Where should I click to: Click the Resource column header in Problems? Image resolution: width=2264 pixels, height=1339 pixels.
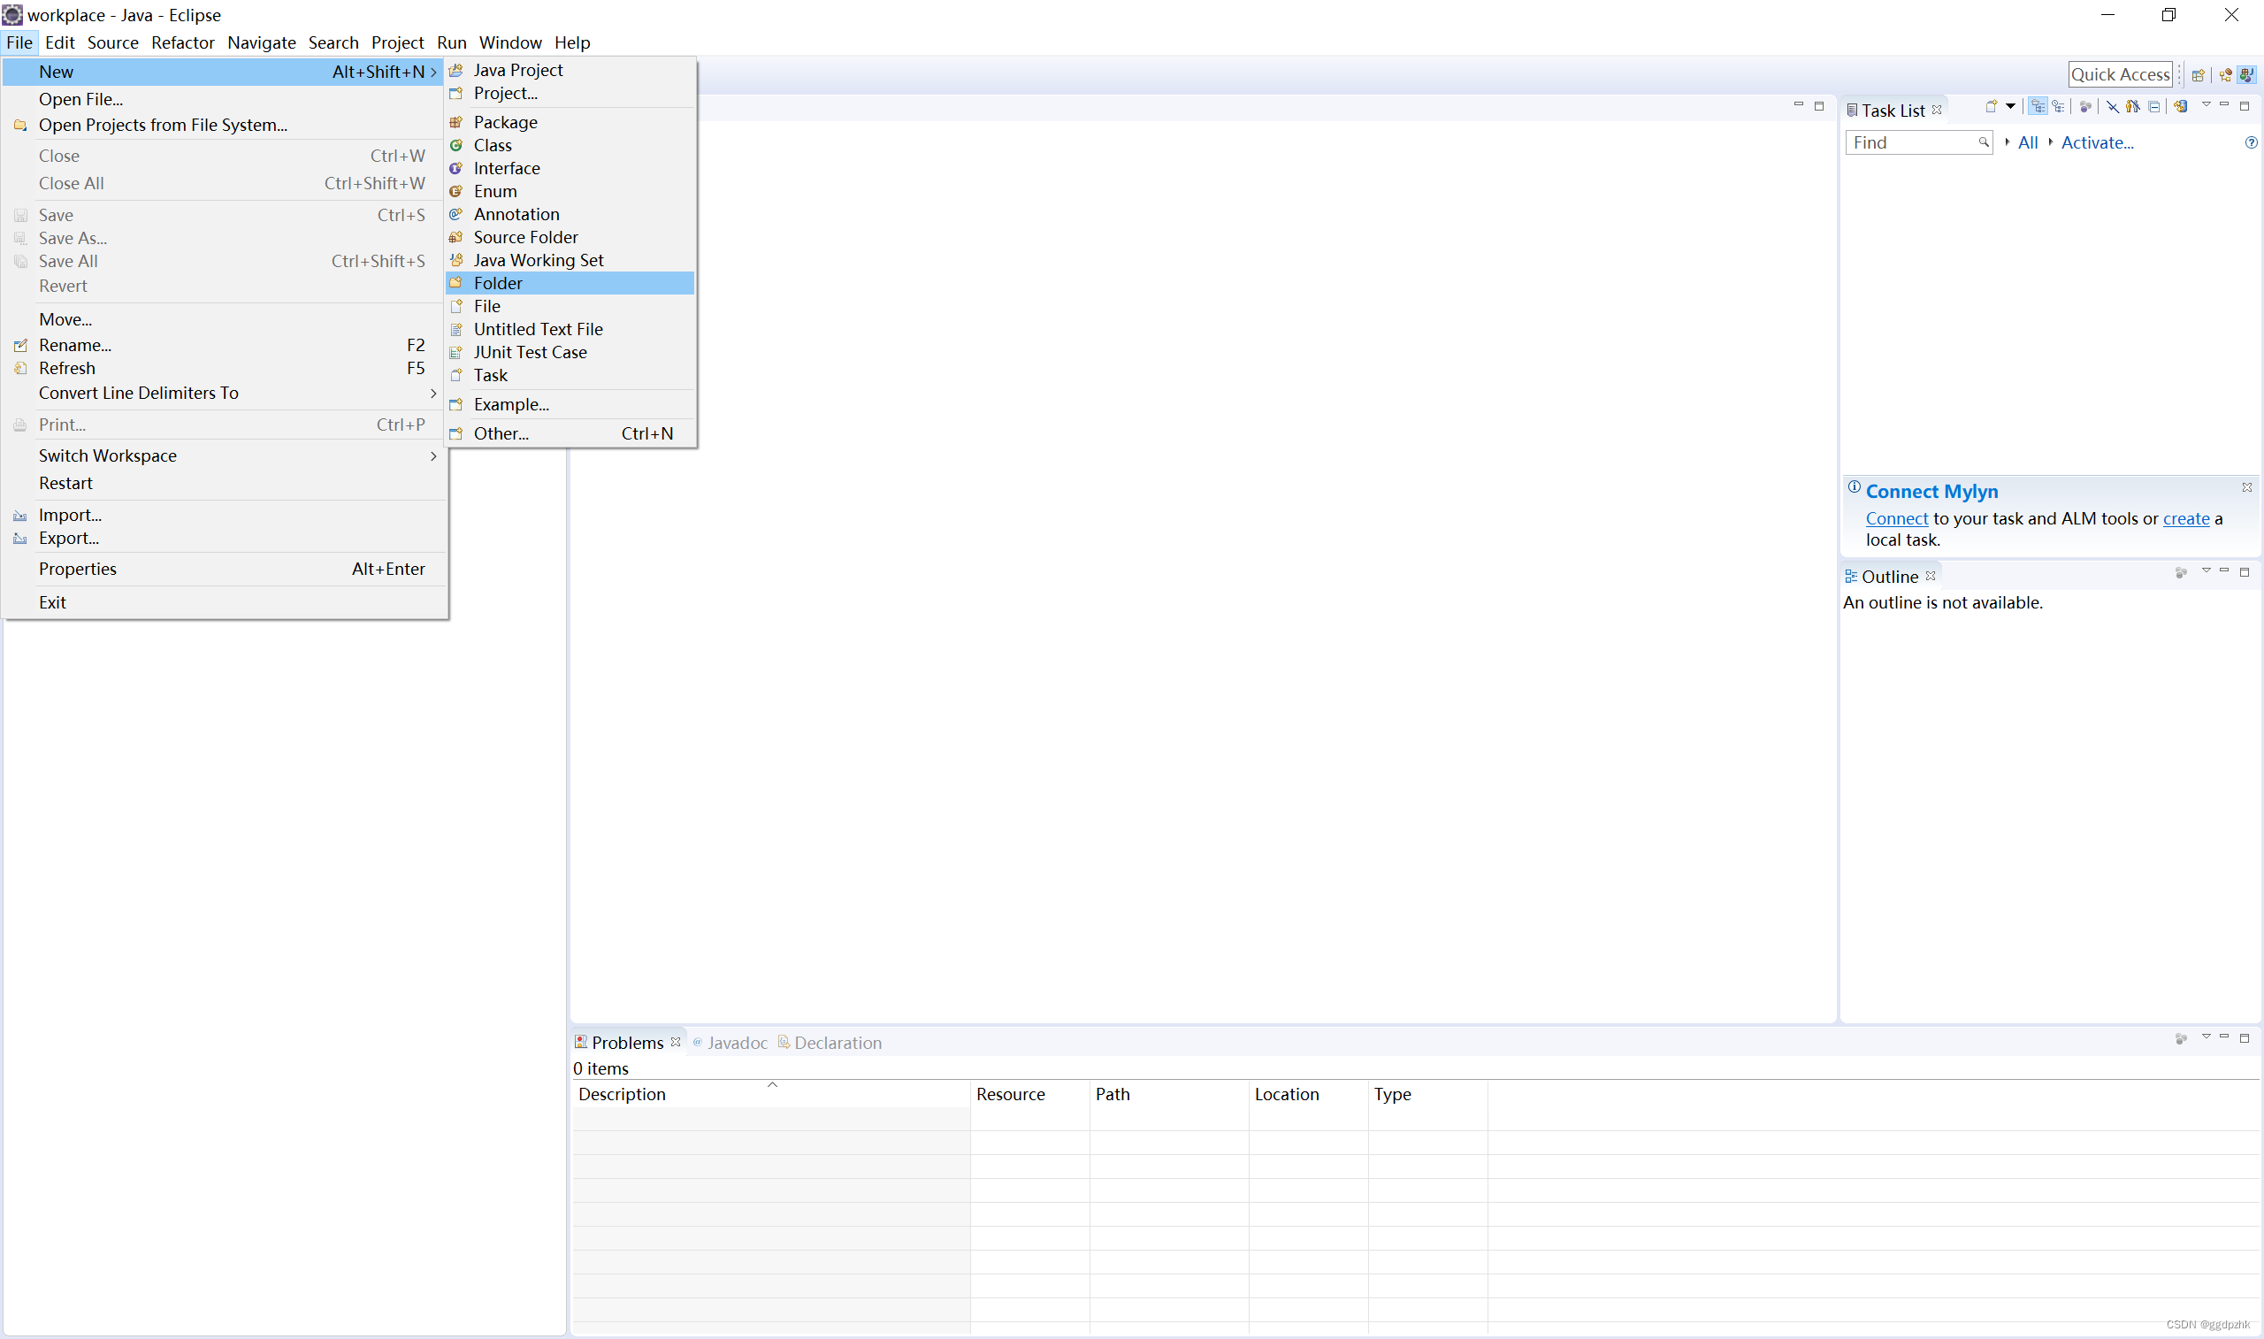pyautogui.click(x=1030, y=1094)
